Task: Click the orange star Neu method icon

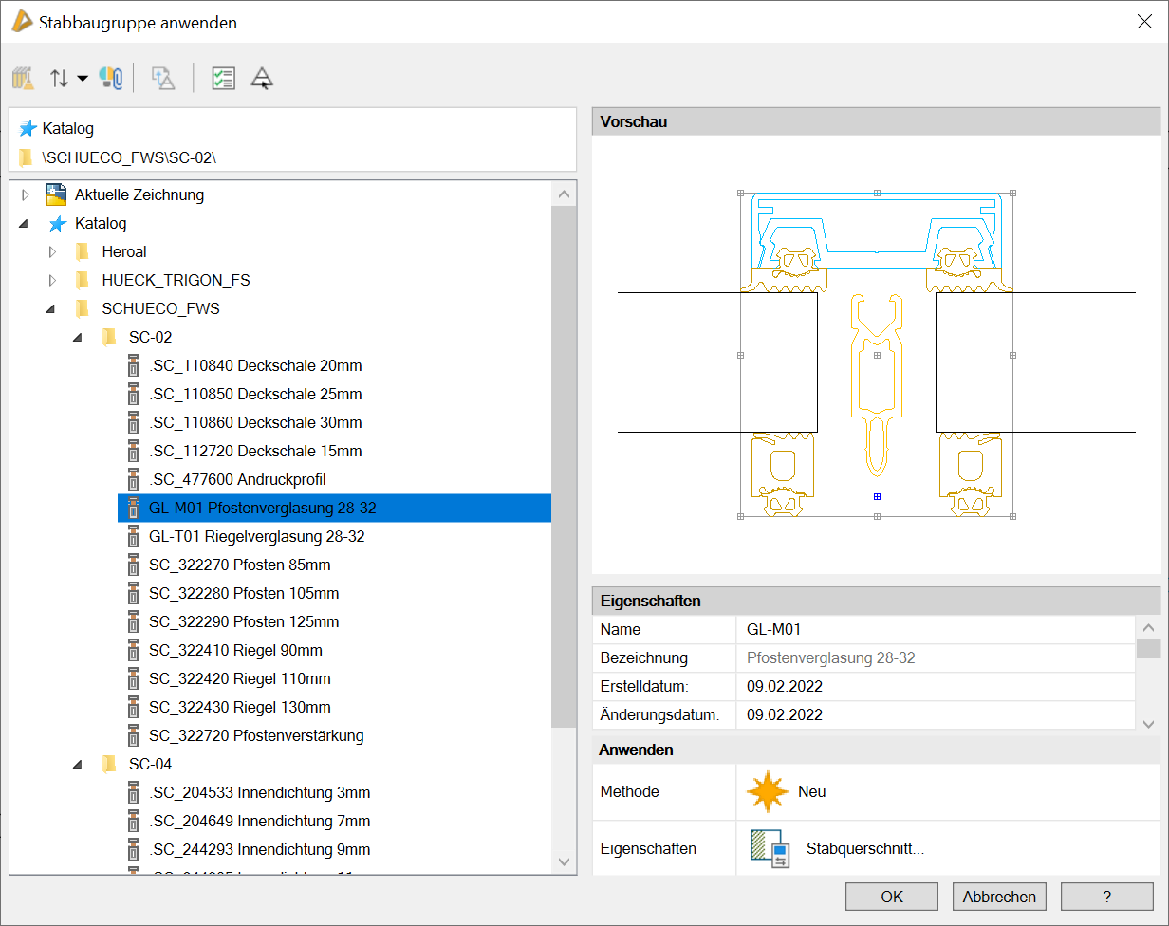Action: tap(768, 791)
